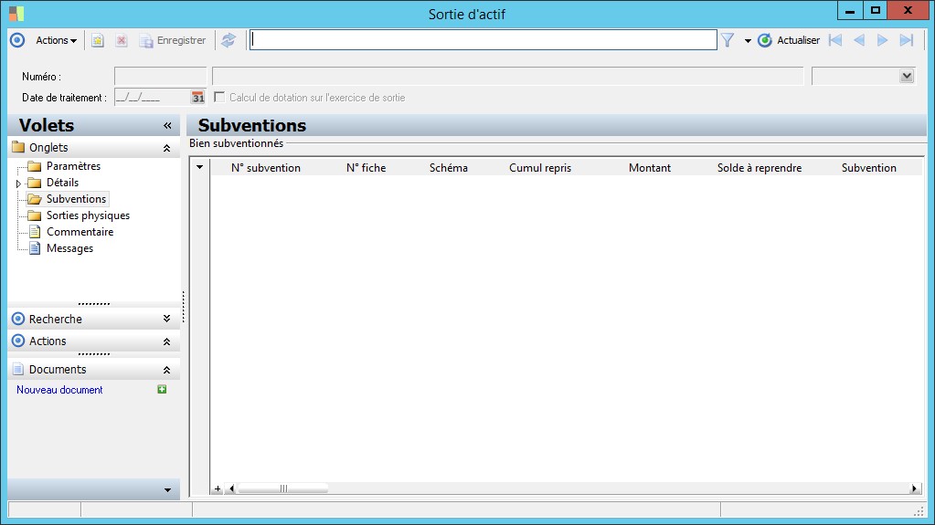Click the horizontal scrollbar thumb
The image size is (935, 525).
[282, 488]
